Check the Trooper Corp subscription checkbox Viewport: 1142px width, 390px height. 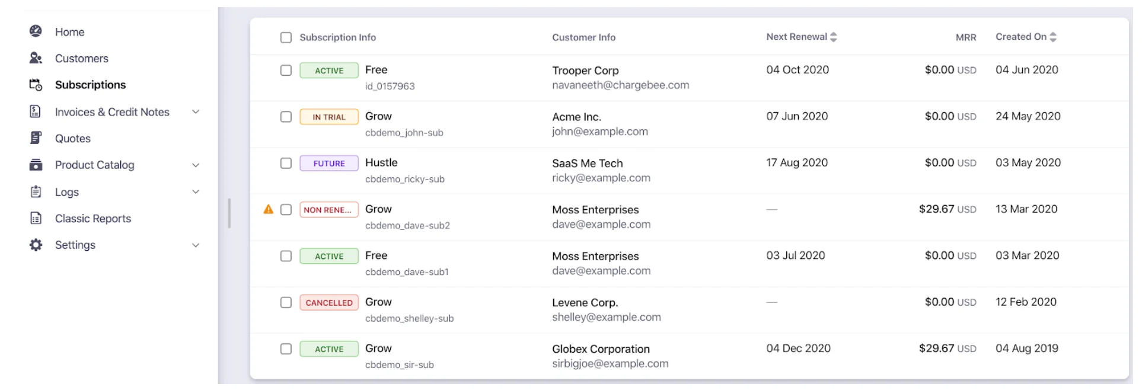286,71
